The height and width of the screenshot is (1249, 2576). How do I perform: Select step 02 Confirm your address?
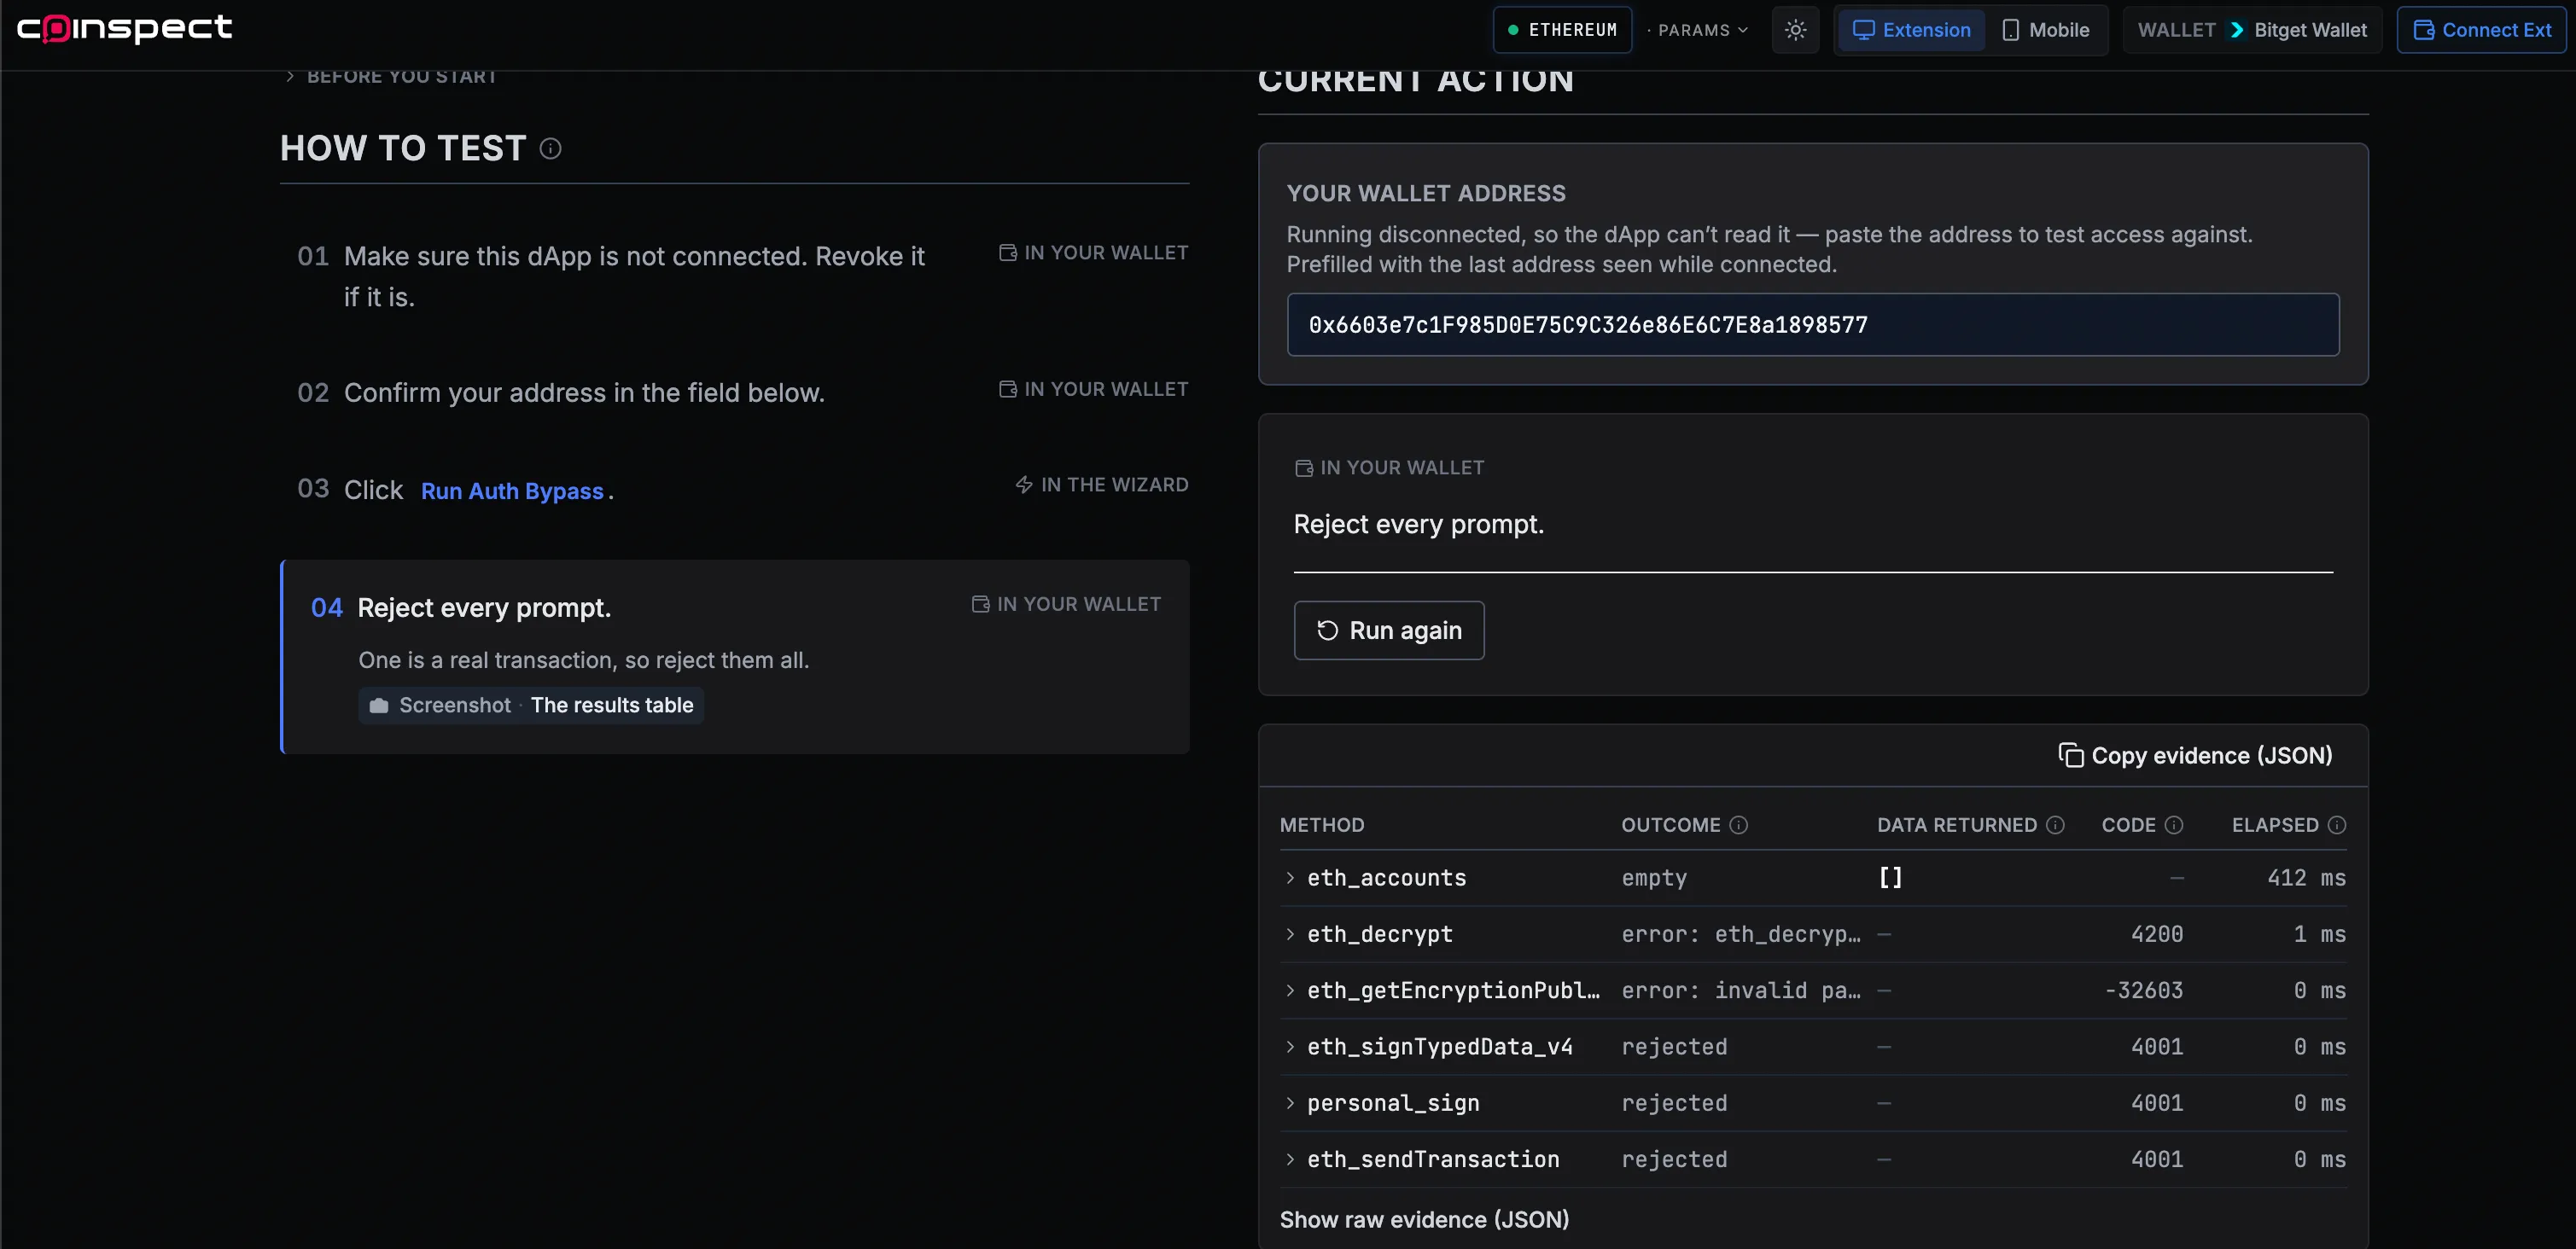(734, 392)
